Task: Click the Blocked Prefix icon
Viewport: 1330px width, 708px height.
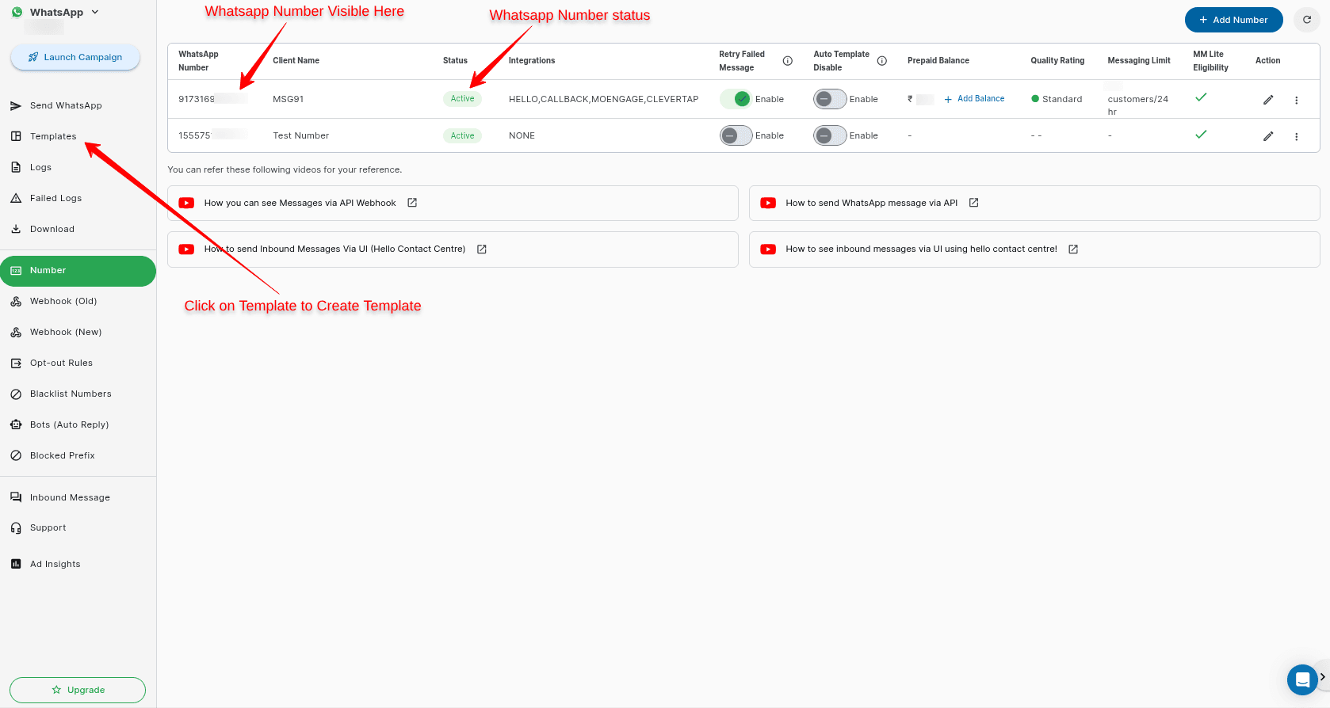Action: pyautogui.click(x=16, y=455)
